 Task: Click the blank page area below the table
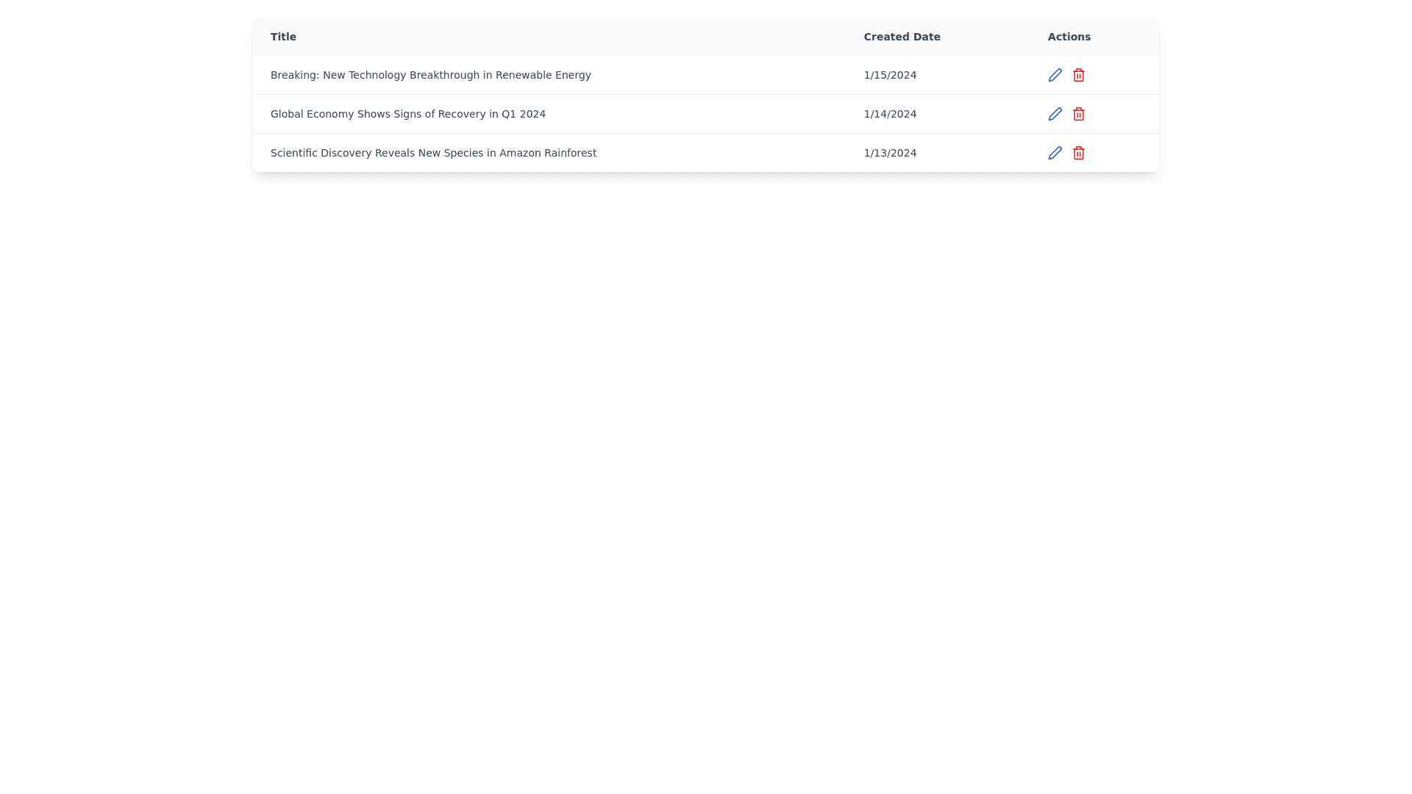click(x=706, y=441)
